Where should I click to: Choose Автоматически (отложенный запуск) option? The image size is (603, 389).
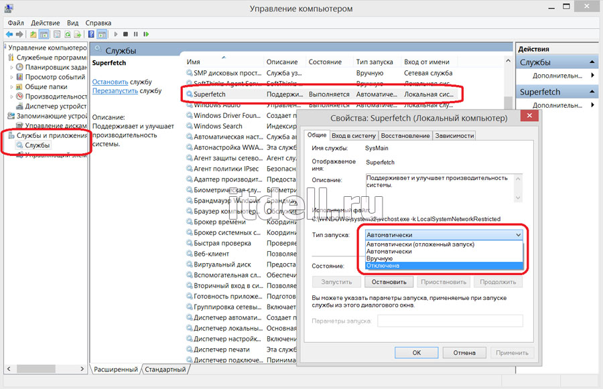444,244
